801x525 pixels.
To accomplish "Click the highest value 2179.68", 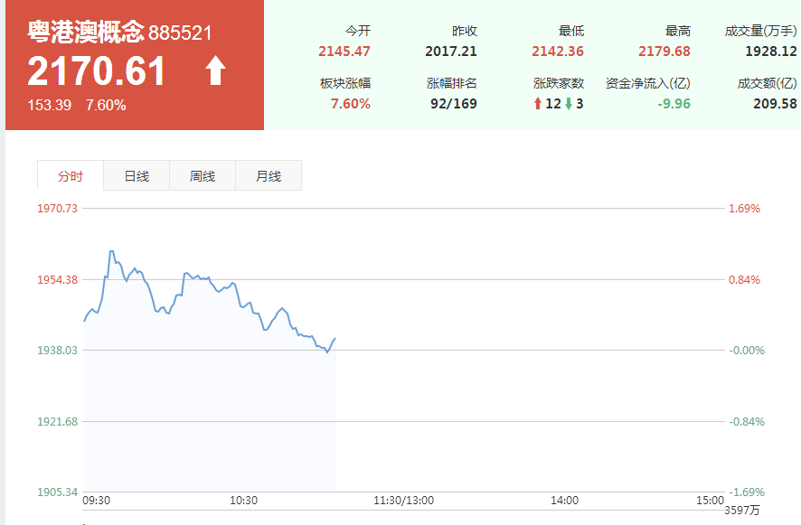I will click(x=664, y=52).
